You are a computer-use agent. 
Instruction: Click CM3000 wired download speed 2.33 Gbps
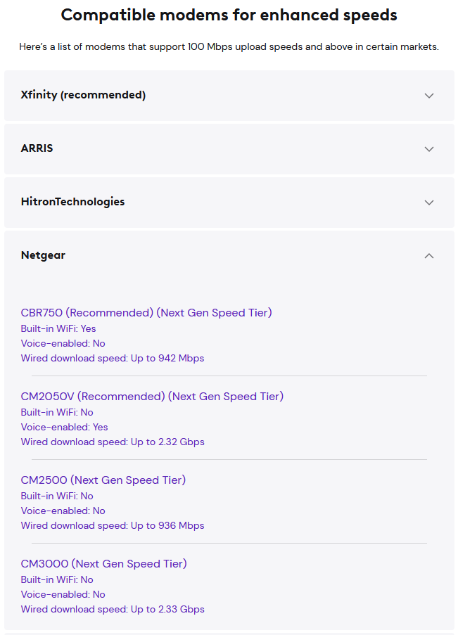[113, 609]
